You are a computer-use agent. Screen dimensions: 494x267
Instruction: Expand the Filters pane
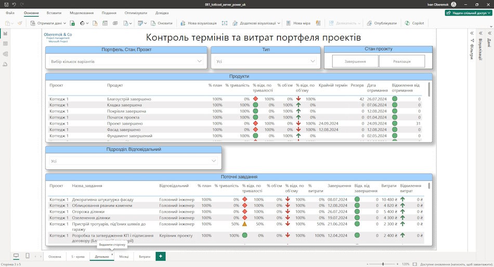pos(472,33)
